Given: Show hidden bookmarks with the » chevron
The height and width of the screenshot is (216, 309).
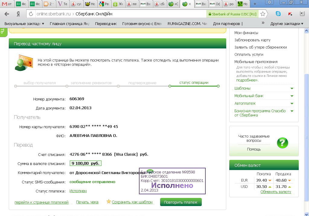Looking at the screenshot, I should coord(263,23).
